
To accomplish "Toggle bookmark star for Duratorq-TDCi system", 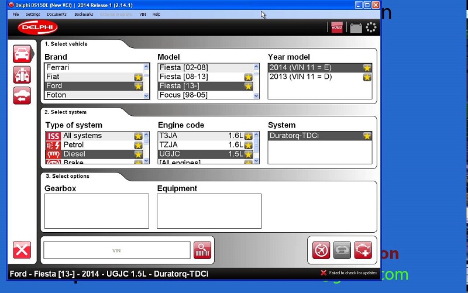I will (367, 136).
